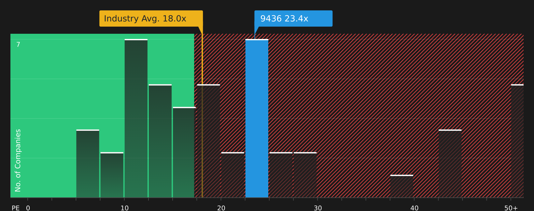This screenshot has width=534, height=211.
Task: Select the bar for PE 7.5 to 10
Action: pos(112,175)
